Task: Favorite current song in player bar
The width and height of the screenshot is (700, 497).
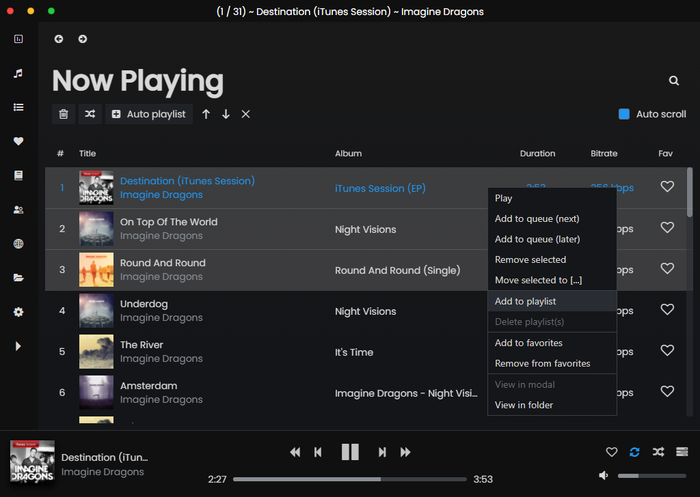Action: tap(612, 452)
